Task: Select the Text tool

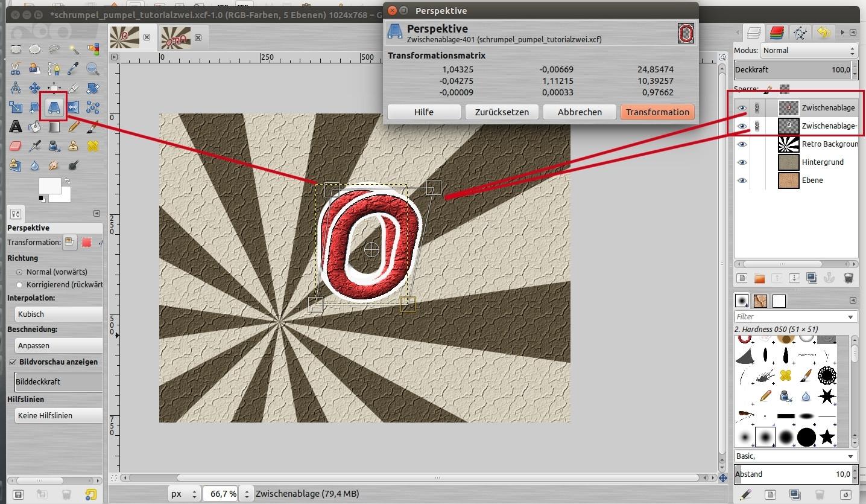Action: coord(16,127)
